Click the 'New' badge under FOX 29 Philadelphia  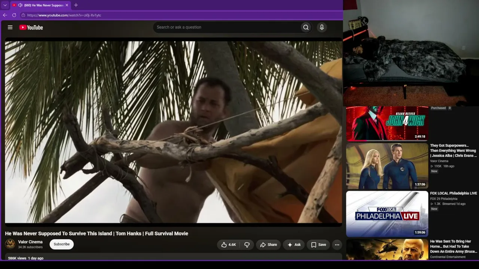point(434,209)
